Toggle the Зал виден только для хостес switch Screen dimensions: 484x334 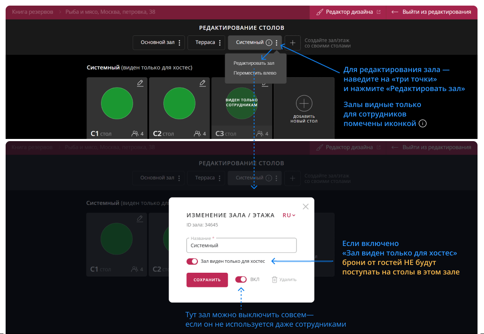(x=192, y=261)
